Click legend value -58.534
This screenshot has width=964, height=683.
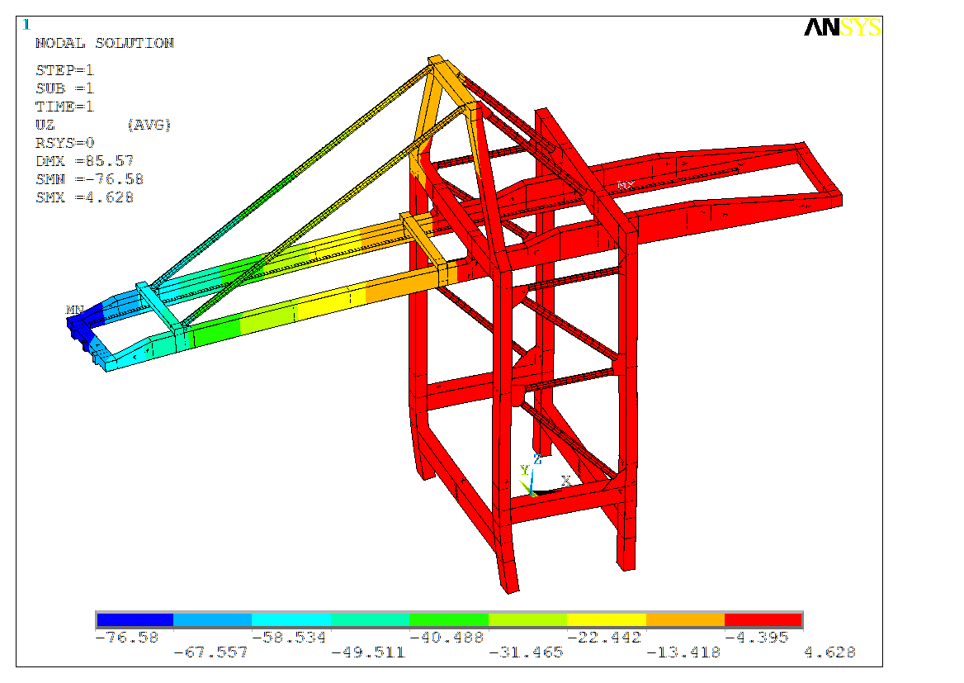(290, 638)
